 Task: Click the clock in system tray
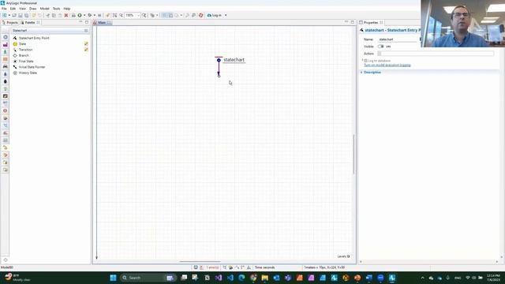[493, 278]
